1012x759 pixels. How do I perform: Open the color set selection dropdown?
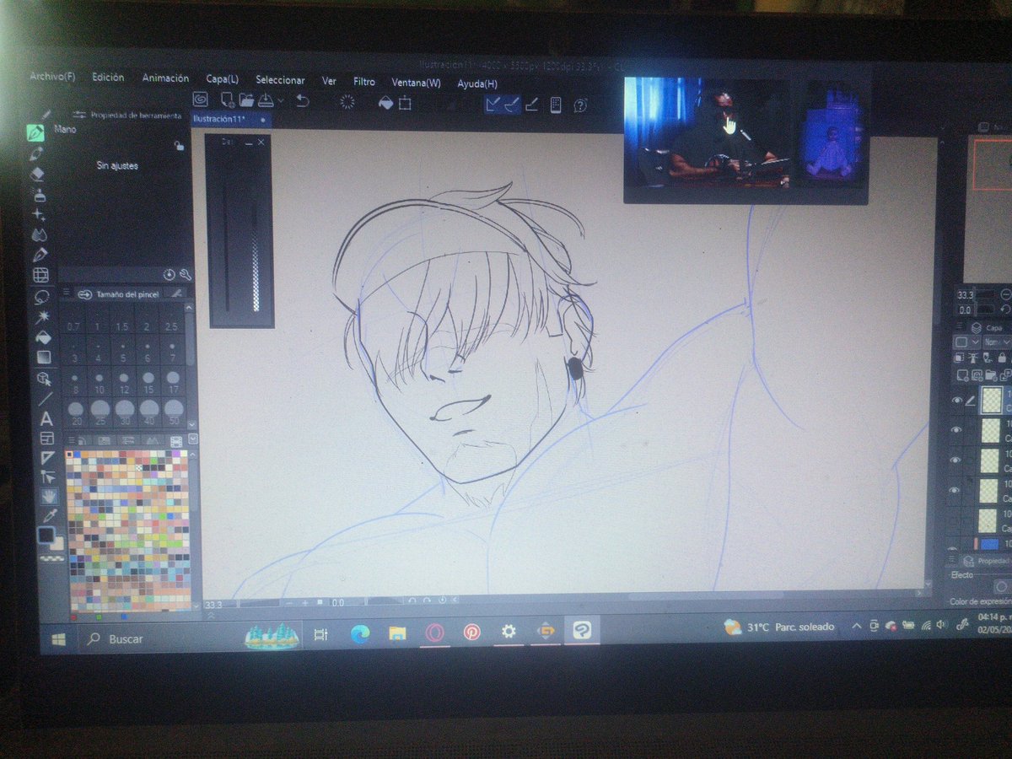click(194, 439)
